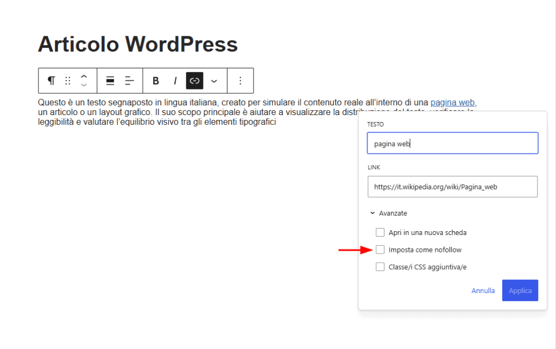Click the active link toolbar button
Screen dimensions: 556x349
195,81
